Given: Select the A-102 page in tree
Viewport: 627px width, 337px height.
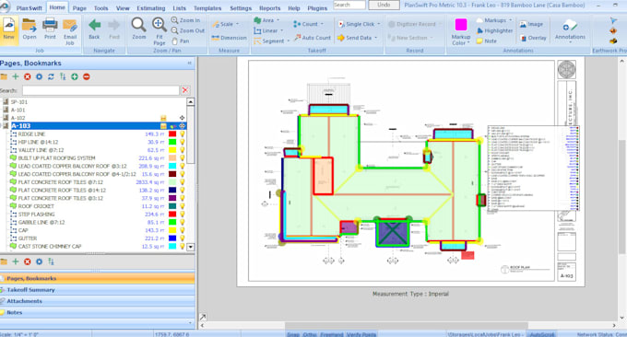Looking at the screenshot, I should pyautogui.click(x=18, y=118).
